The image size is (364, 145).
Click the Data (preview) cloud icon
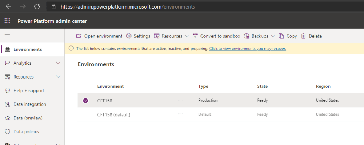click(8, 118)
